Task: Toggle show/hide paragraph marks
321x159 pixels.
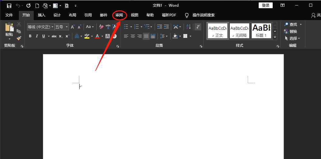Action: (x=198, y=27)
